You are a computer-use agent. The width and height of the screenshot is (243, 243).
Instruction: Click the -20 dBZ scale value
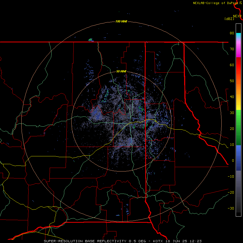[231, 193]
